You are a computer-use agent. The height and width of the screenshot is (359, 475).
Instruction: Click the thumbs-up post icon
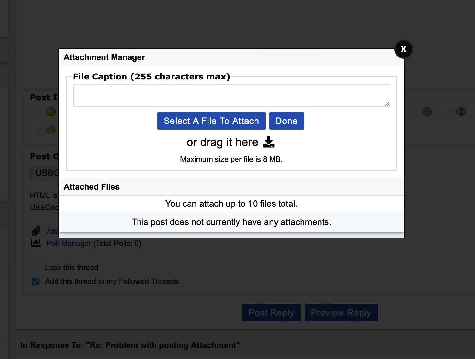pyautogui.click(x=51, y=129)
